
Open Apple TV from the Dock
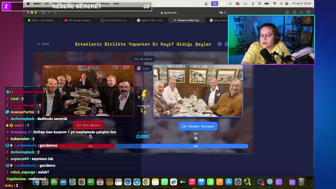pyautogui.click(x=183, y=182)
